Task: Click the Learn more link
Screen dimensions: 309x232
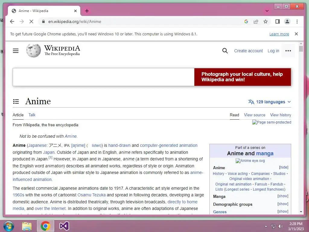Action: 279,34
